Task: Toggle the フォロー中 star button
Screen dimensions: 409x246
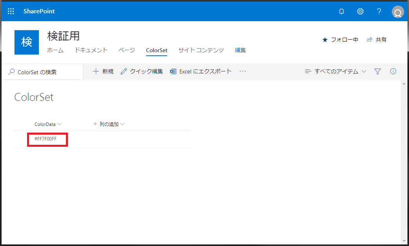Action: [340, 40]
